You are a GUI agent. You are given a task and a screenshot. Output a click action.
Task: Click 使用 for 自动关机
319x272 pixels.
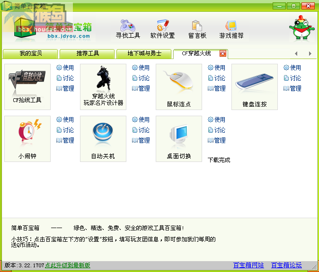(141, 119)
